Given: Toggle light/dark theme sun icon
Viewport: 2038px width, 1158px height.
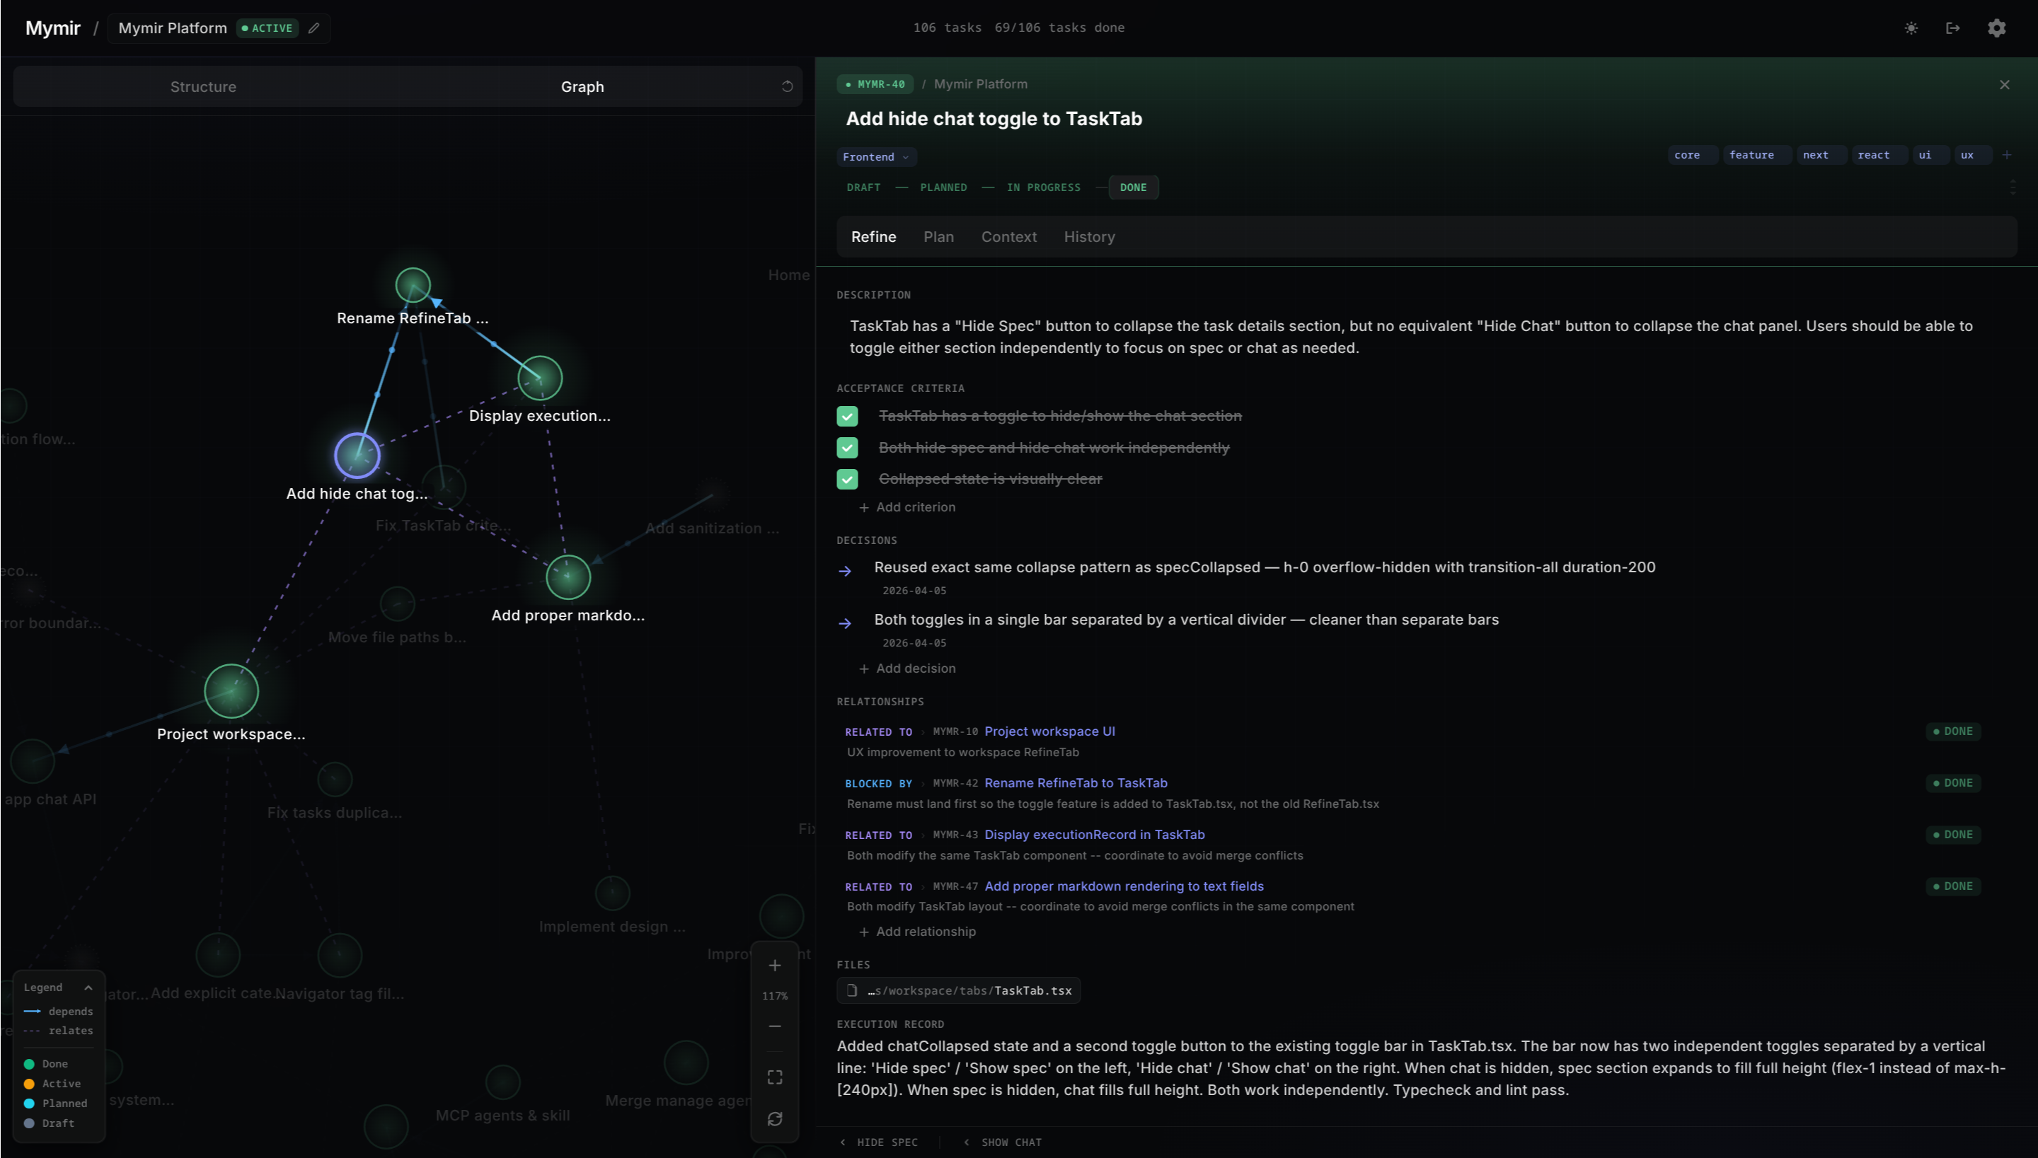Looking at the screenshot, I should point(1911,28).
